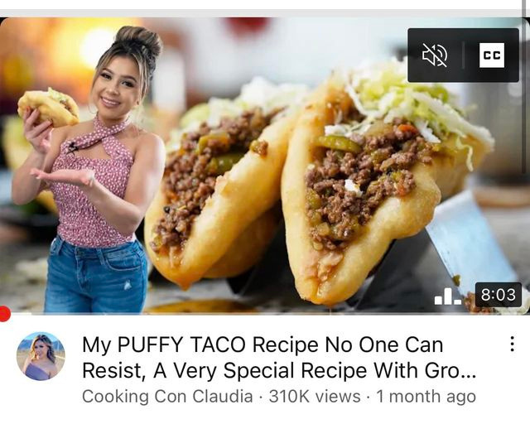This screenshot has width=530, height=424.
Task: Click the 1 month ago upload label
Action: tap(426, 397)
